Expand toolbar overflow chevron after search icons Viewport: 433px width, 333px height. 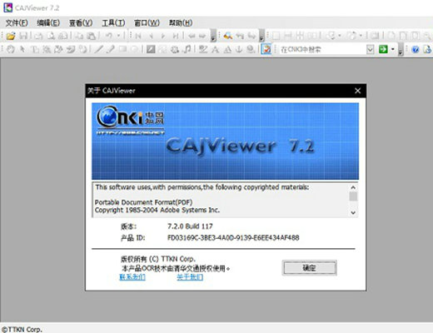click(x=261, y=36)
